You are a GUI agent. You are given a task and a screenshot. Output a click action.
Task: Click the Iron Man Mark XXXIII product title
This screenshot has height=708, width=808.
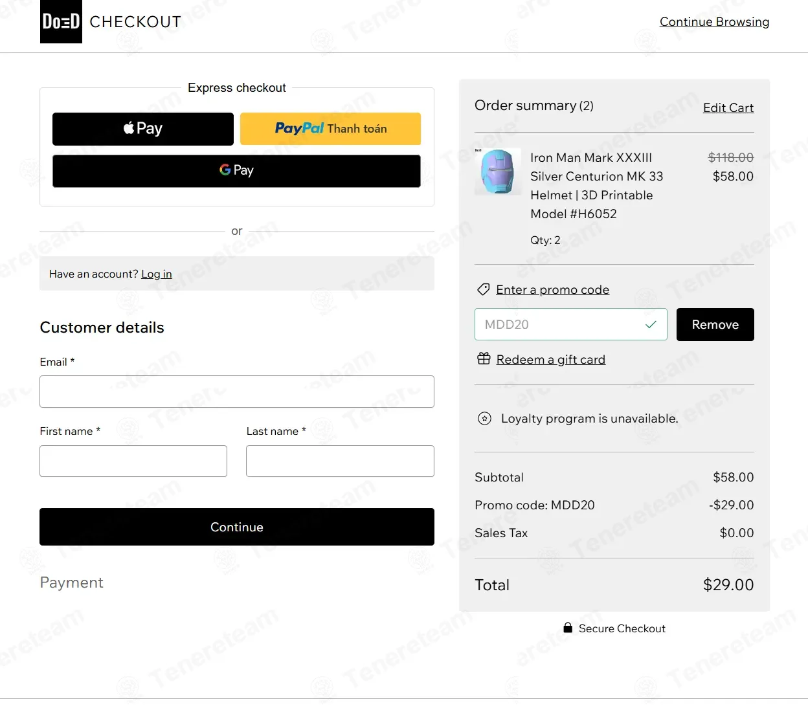pyautogui.click(x=596, y=186)
